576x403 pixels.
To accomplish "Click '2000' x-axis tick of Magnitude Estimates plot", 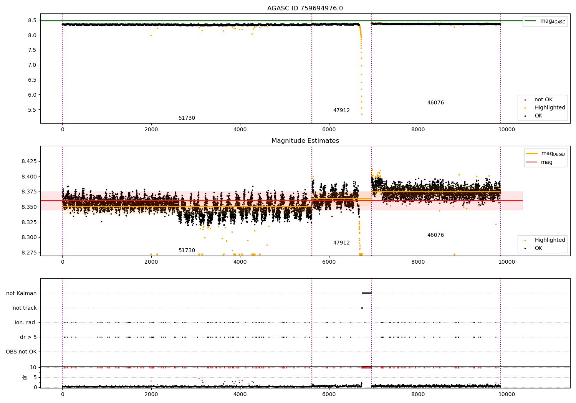I will click(151, 262).
